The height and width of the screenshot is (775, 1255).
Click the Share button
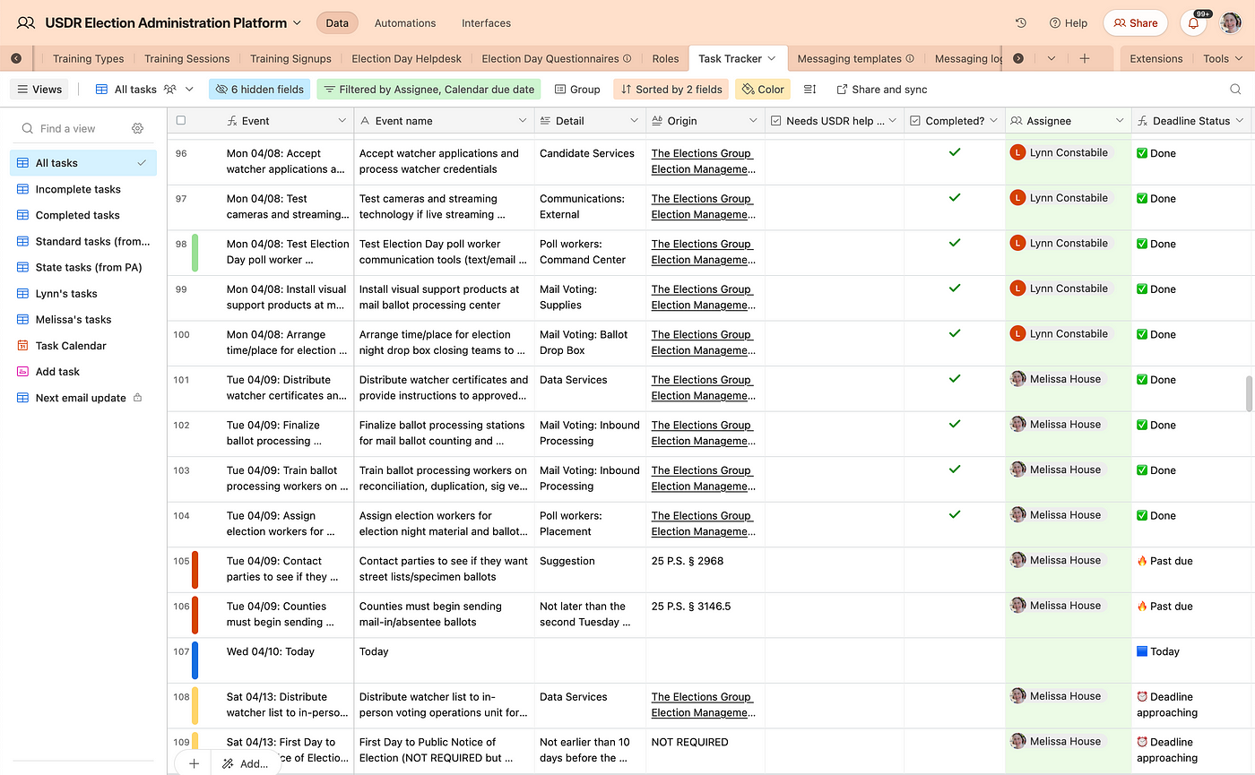click(x=1136, y=23)
